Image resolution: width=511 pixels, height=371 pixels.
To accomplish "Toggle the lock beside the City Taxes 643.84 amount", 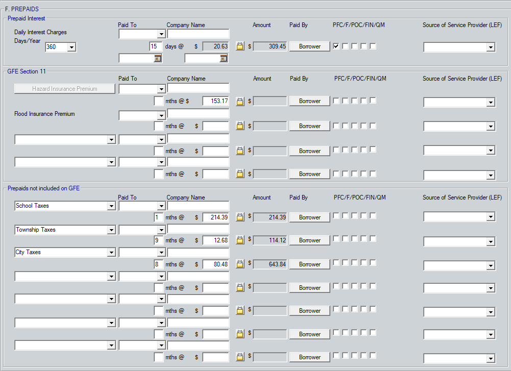I will click(240, 264).
